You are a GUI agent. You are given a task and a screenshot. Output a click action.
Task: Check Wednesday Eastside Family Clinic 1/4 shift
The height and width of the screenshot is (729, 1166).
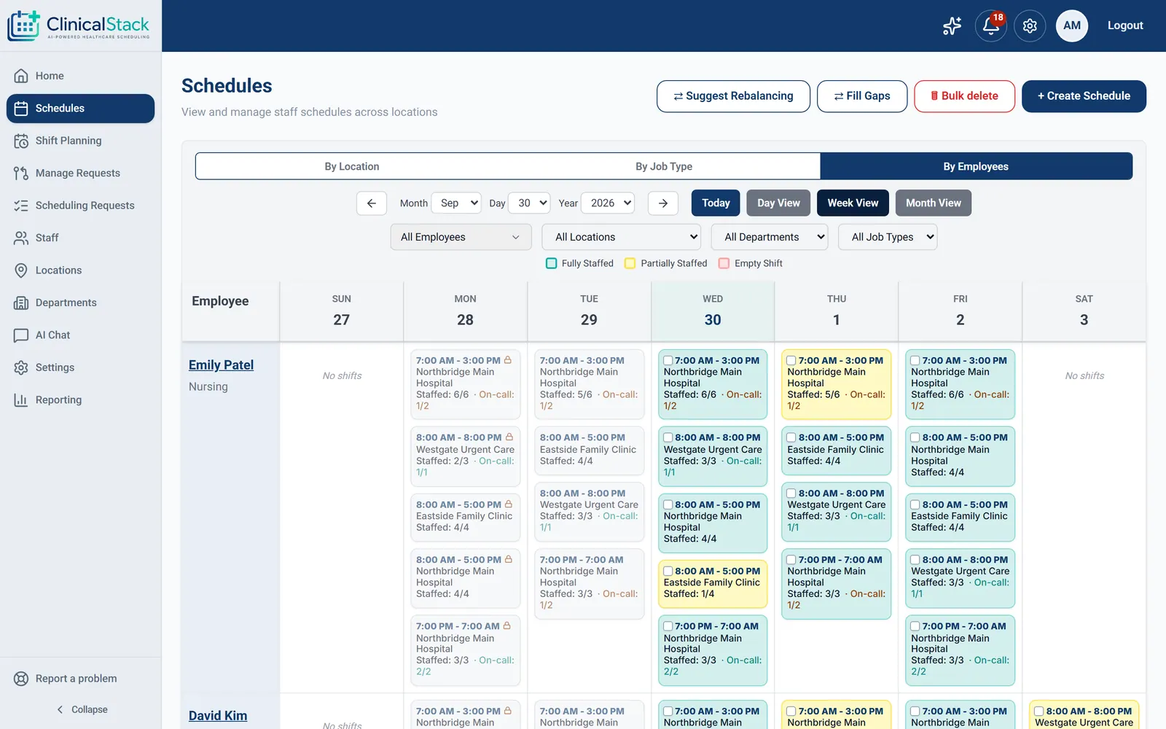[x=668, y=572]
